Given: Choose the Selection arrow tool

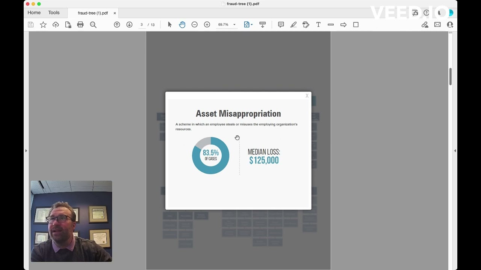Looking at the screenshot, I should pos(169,25).
